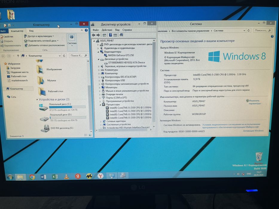The height and width of the screenshot is (209, 279).
Task: Open the address dropdown in Компьютер window
Action: point(60,56)
